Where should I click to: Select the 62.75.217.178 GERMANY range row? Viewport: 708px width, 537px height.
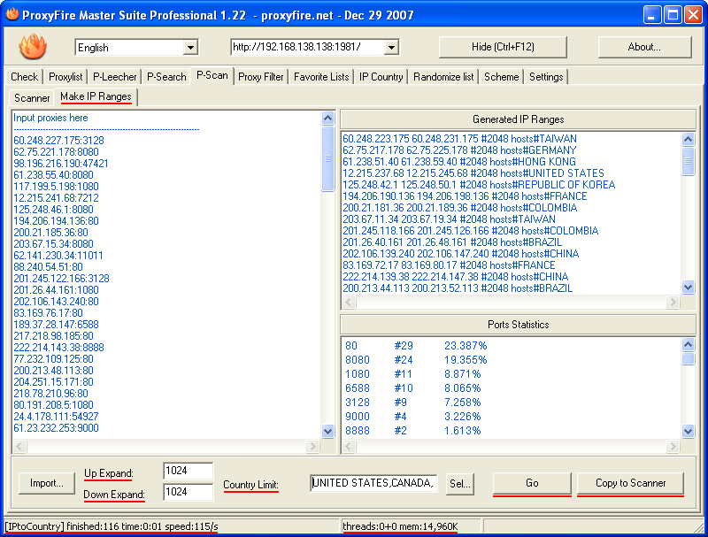click(x=459, y=150)
